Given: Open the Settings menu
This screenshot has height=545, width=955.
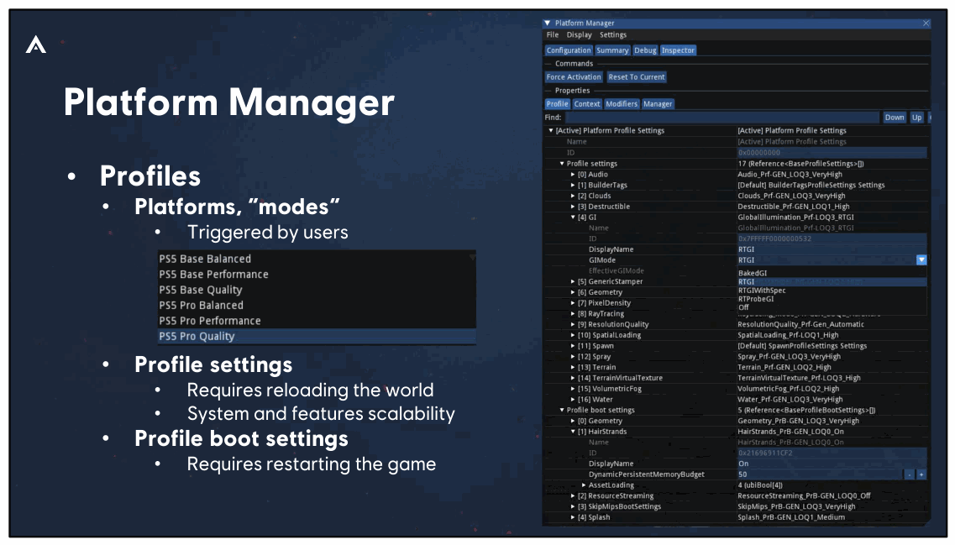Looking at the screenshot, I should (x=612, y=35).
